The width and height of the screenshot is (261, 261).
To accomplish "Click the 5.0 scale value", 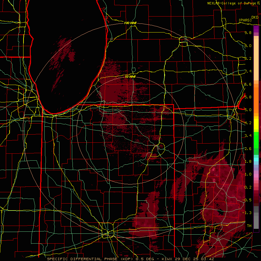I will coord(248,110).
